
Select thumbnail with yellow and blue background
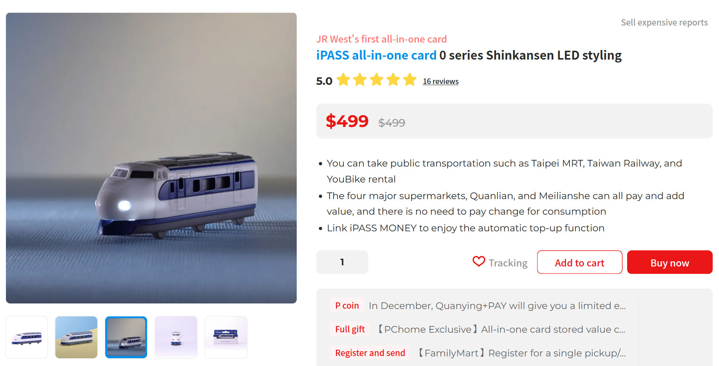coord(76,337)
